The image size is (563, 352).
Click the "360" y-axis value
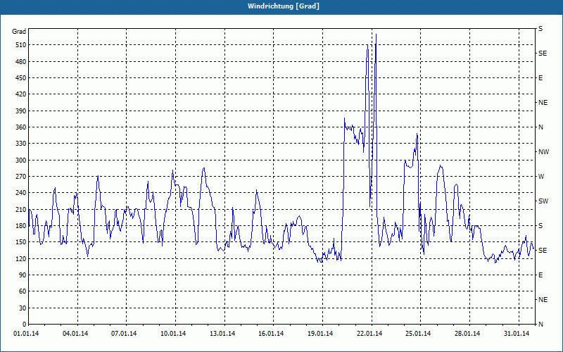coord(22,127)
